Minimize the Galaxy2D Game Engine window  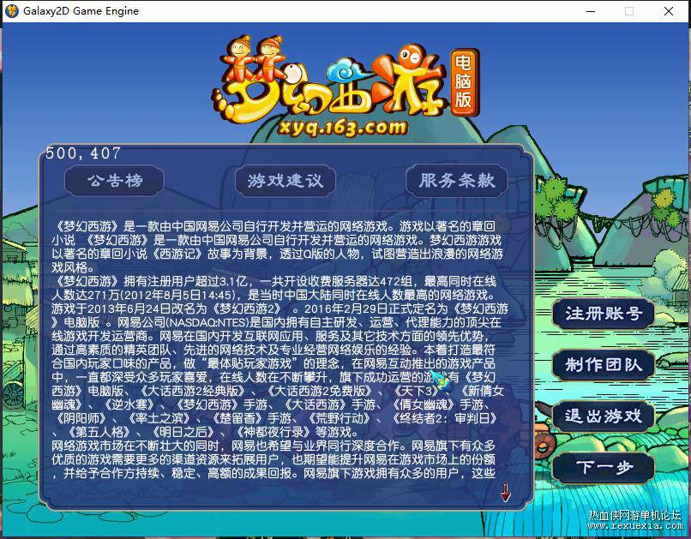click(x=591, y=11)
